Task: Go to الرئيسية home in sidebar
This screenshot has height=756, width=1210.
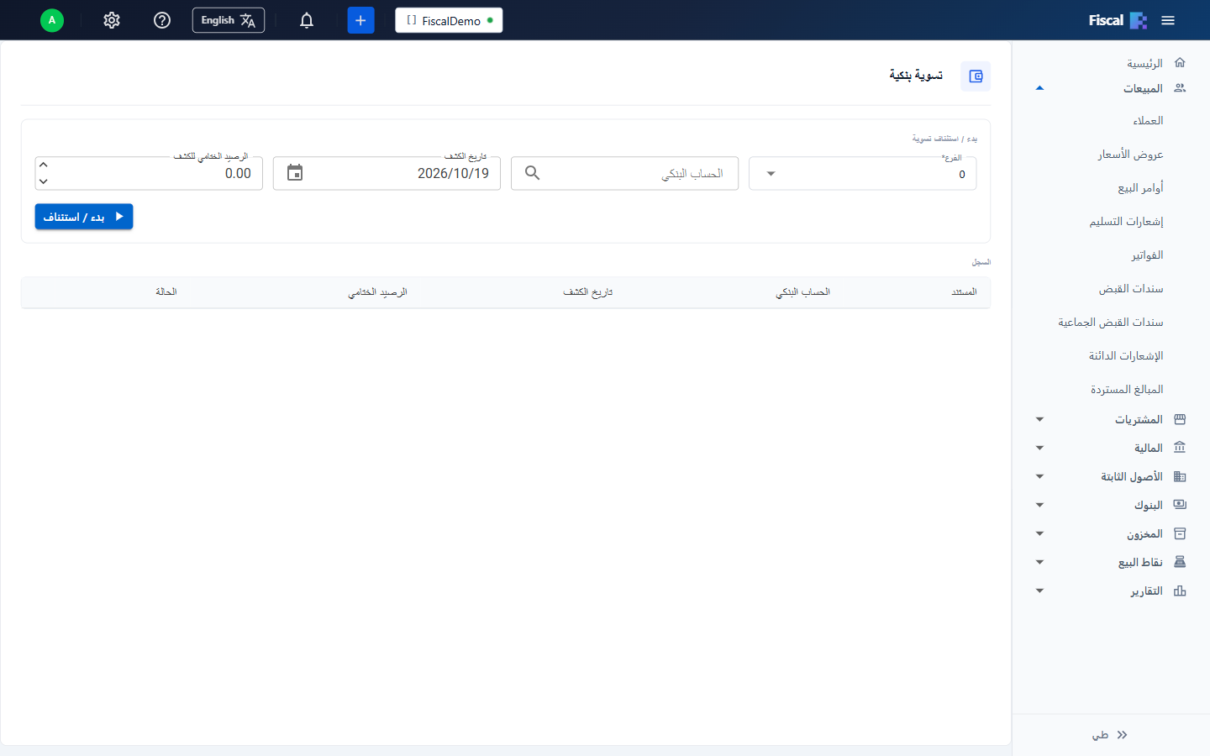Action: pos(1144,63)
